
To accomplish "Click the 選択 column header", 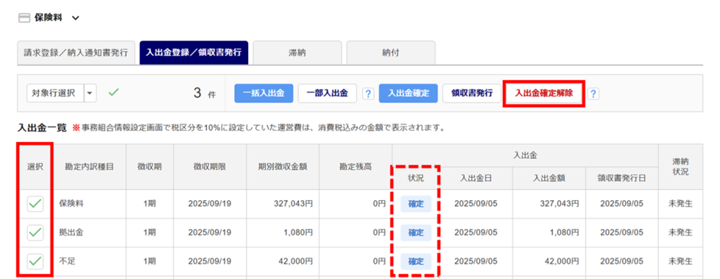I will 35,166.
